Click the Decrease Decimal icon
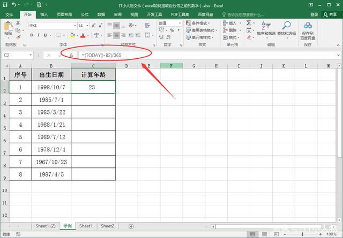 click(x=168, y=37)
